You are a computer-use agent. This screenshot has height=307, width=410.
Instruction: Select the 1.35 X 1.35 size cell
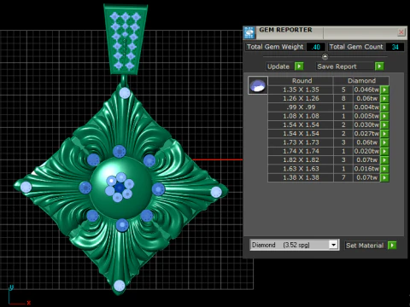pyautogui.click(x=301, y=90)
